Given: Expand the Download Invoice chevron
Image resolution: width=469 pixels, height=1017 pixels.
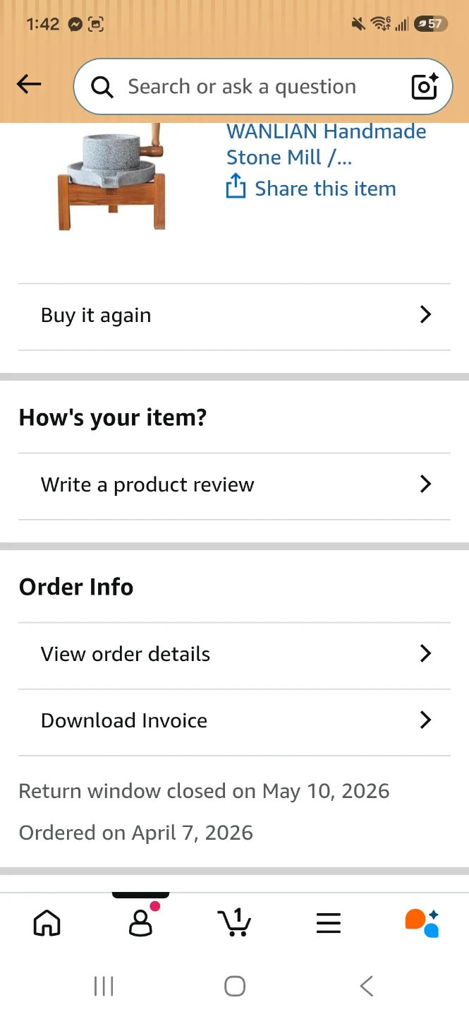Looking at the screenshot, I should pos(425,720).
